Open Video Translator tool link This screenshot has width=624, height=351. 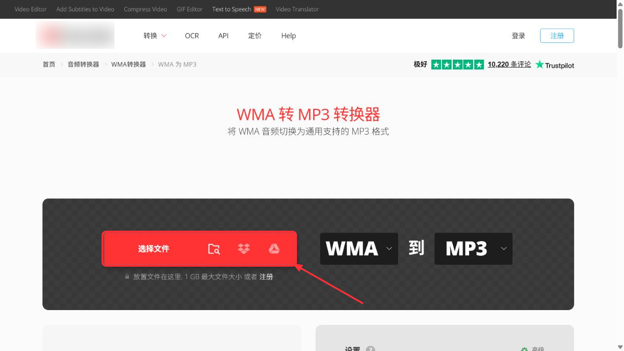297,9
